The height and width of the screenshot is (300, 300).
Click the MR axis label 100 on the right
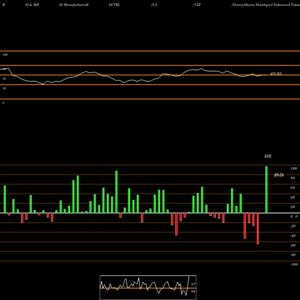coord(293,169)
